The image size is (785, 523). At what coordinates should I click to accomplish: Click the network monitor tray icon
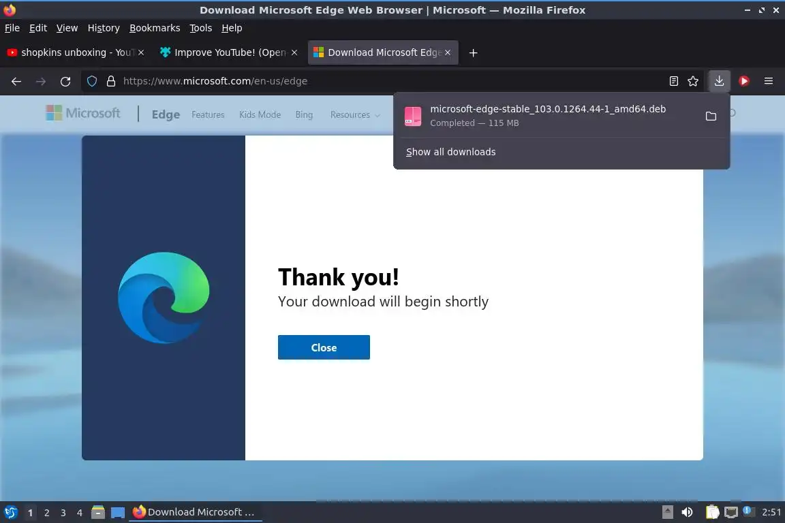pyautogui.click(x=731, y=512)
